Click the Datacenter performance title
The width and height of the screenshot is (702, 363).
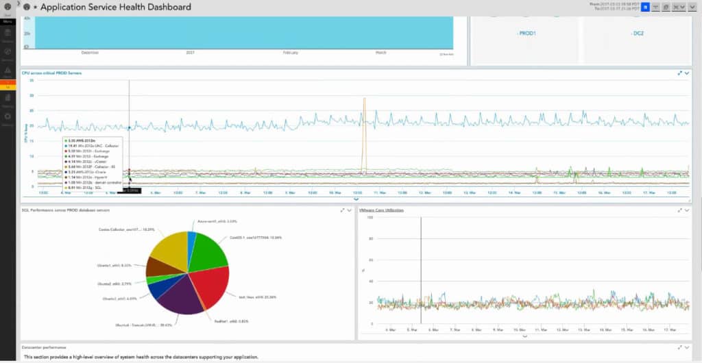(45, 347)
